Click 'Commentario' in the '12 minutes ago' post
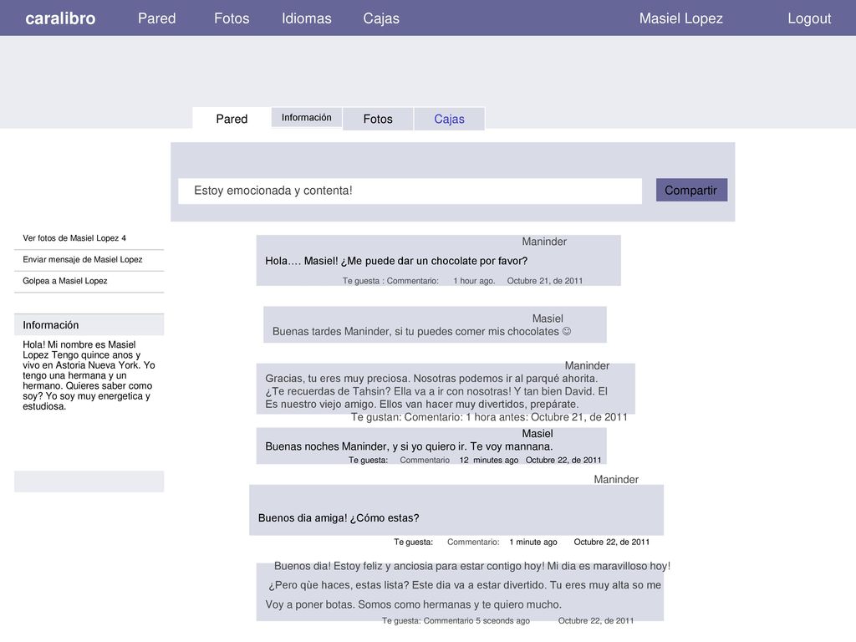 425,461
